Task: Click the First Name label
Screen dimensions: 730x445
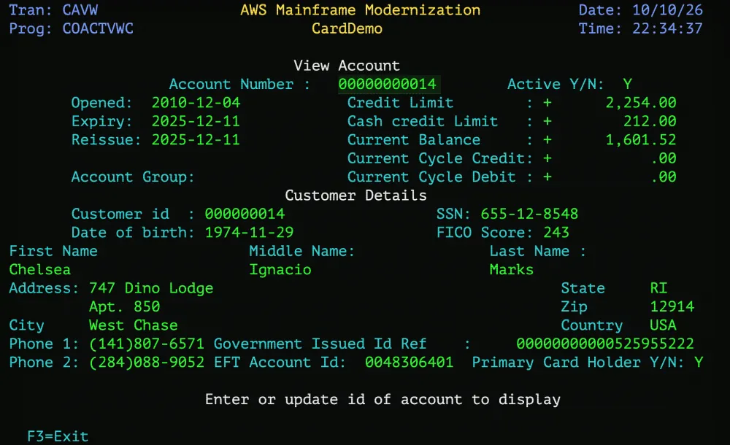Action: click(x=53, y=251)
